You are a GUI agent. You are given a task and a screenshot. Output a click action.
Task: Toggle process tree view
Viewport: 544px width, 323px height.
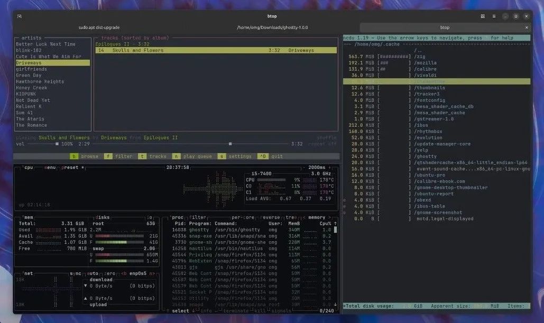290,217
